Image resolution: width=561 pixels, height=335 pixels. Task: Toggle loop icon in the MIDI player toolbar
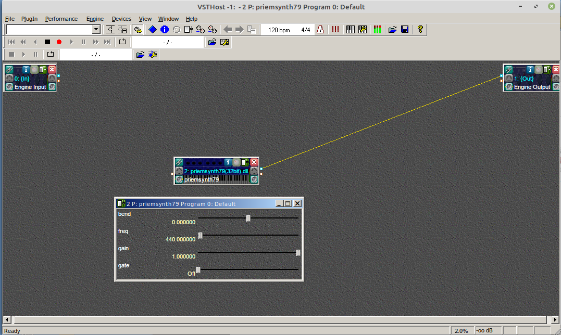[x=122, y=42]
